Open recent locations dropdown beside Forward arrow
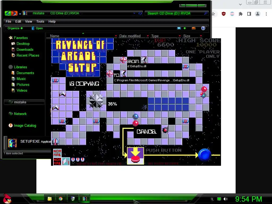Viewport: 272px width, 204px height. coord(20,14)
